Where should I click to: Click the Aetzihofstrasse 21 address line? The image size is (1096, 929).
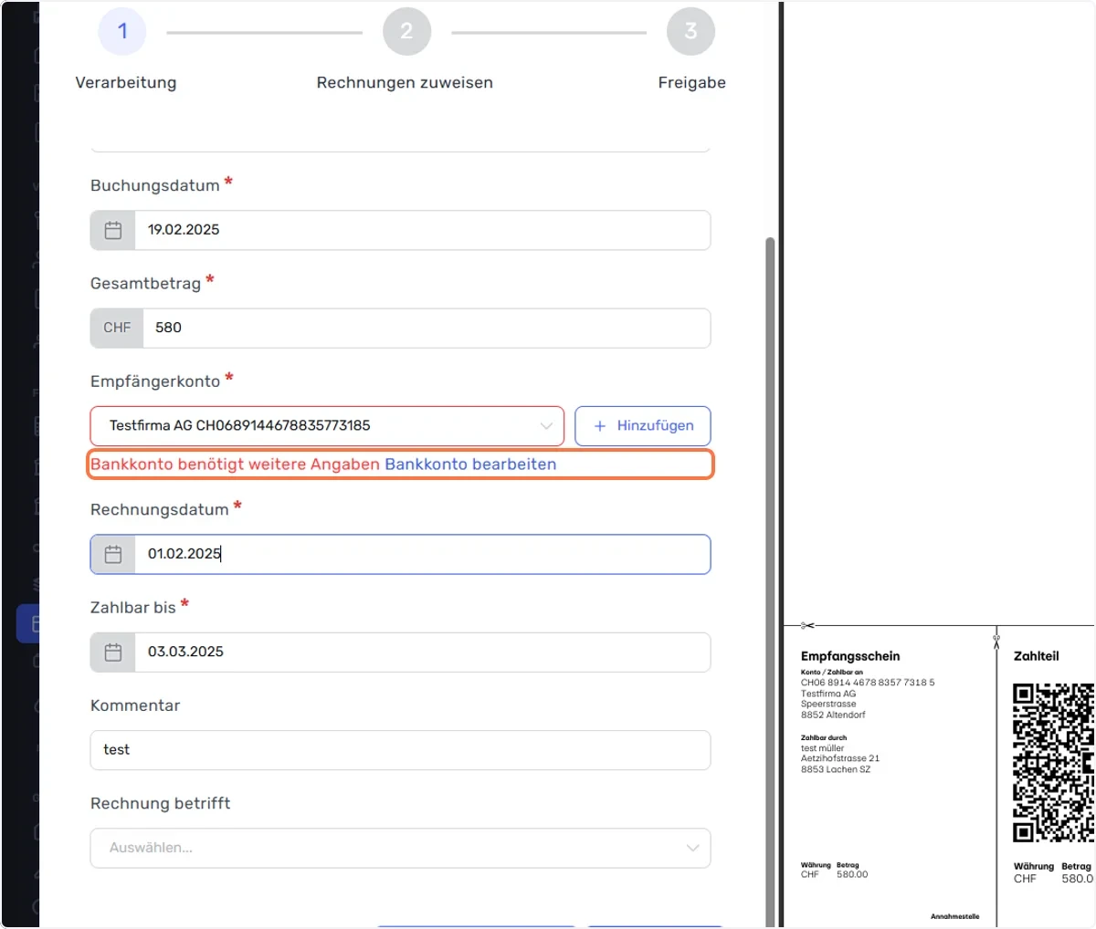(x=840, y=758)
